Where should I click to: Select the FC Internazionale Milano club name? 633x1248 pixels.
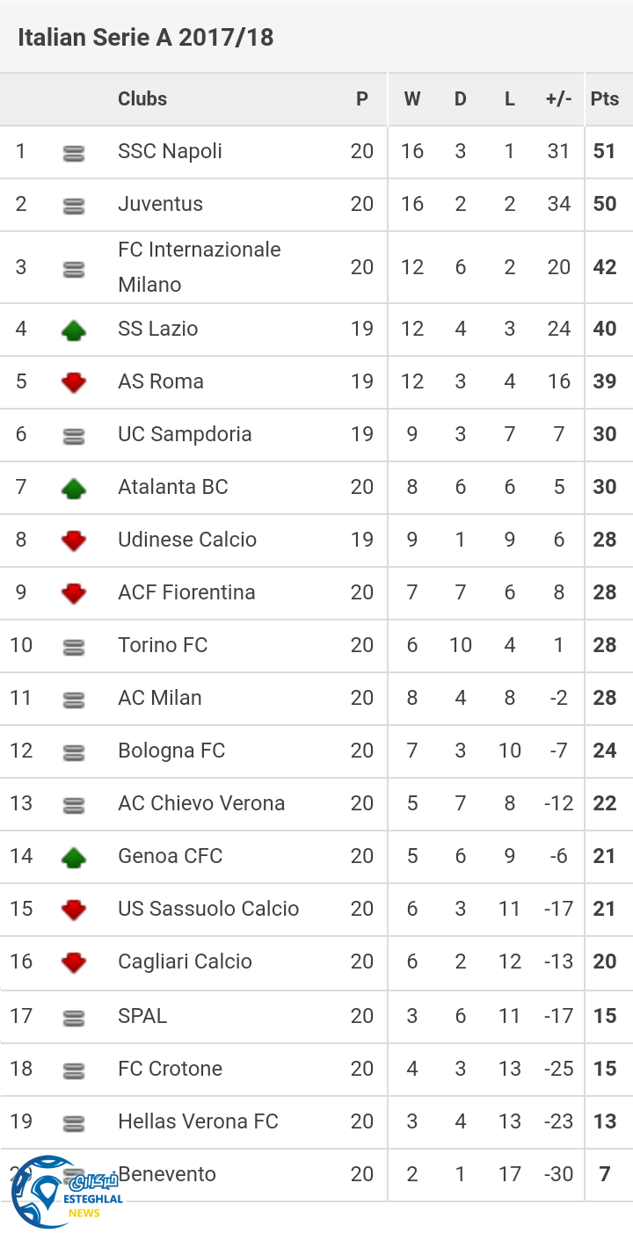pos(199,267)
